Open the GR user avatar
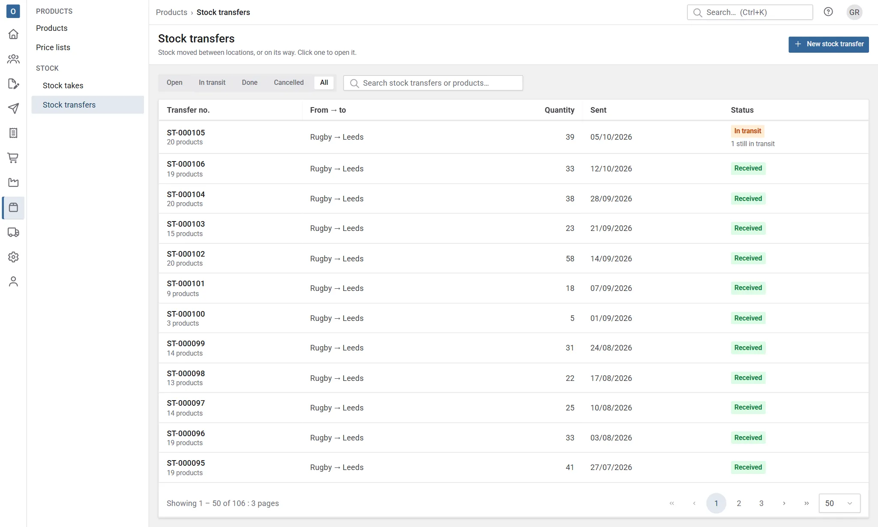 [x=854, y=12]
